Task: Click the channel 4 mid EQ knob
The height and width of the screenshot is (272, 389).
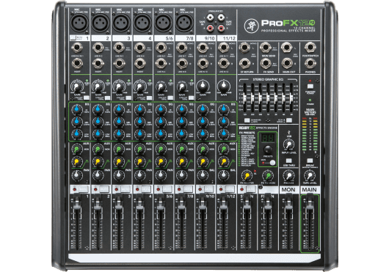Action: pos(140,122)
